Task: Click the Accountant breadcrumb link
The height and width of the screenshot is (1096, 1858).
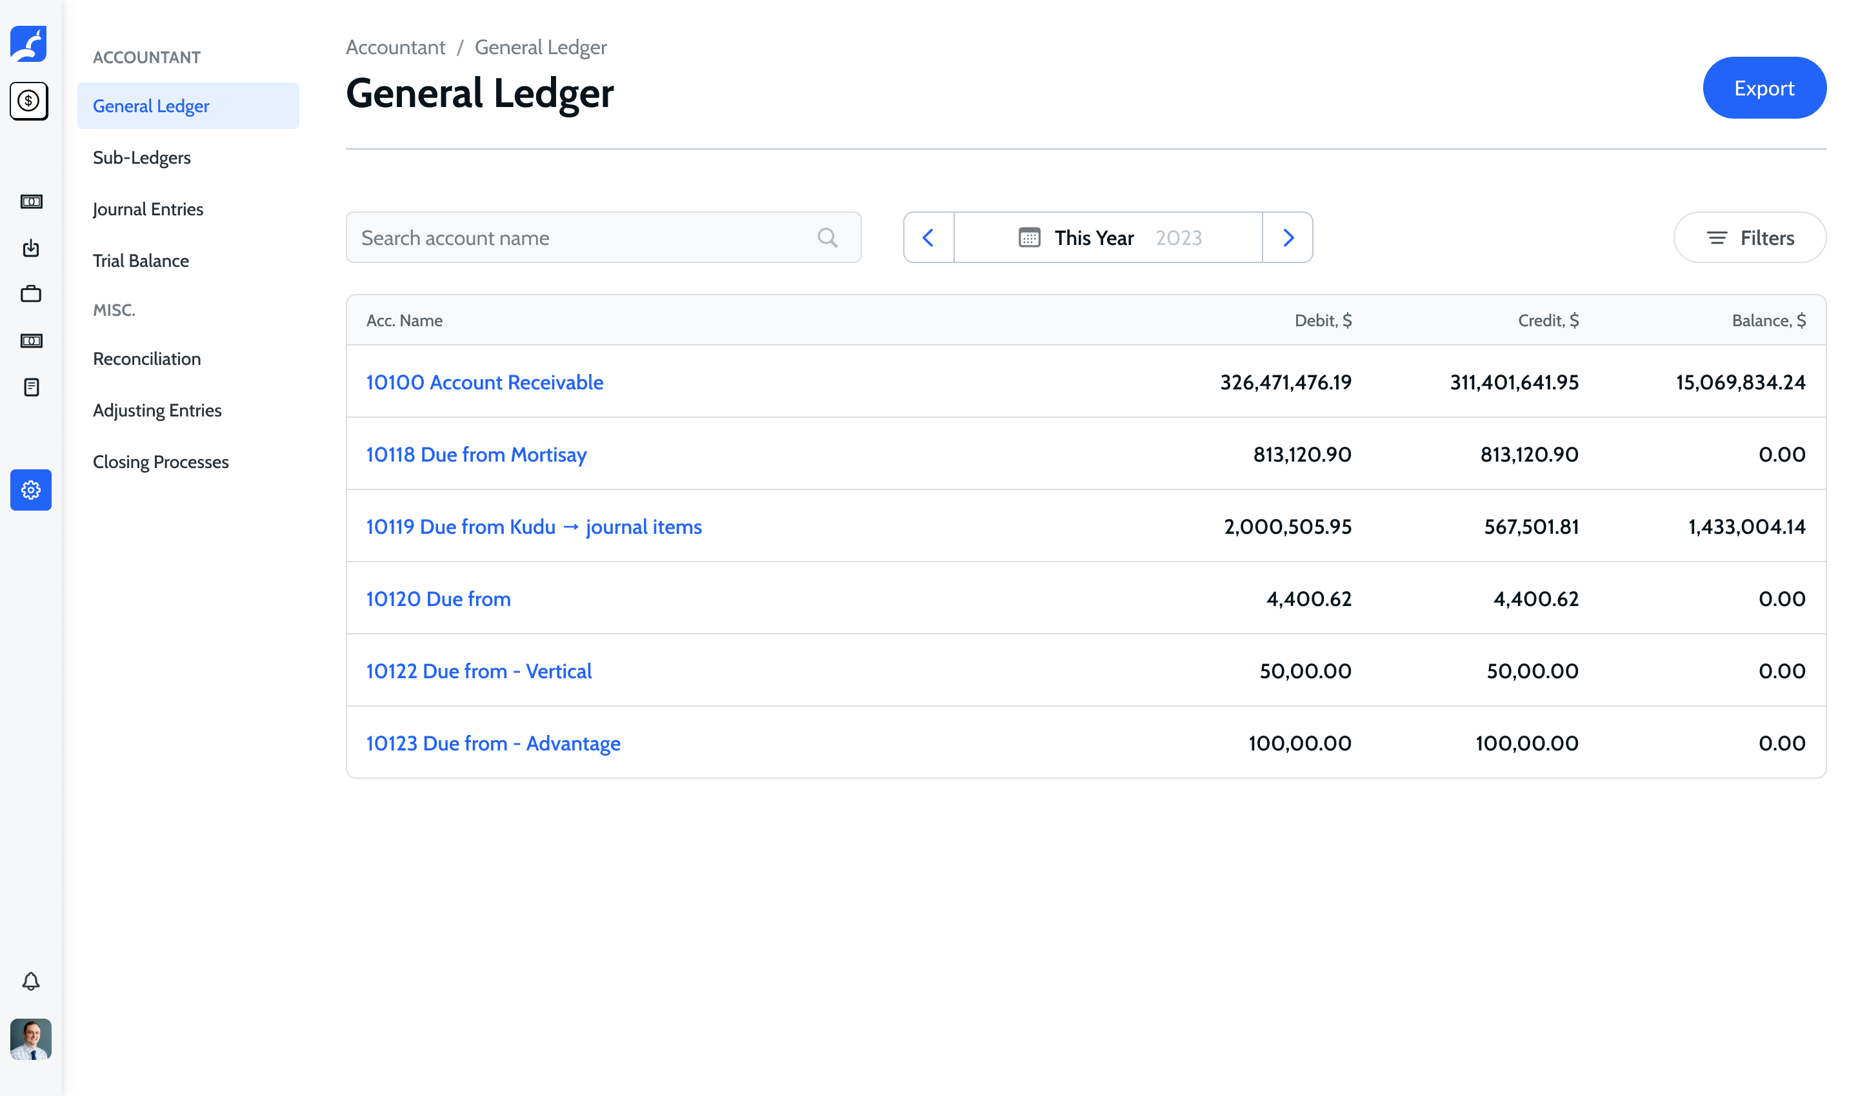Action: (x=395, y=47)
